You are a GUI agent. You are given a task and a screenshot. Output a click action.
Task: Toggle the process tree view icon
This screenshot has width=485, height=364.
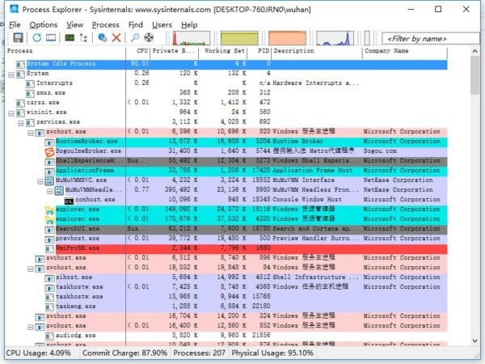[x=83, y=38]
